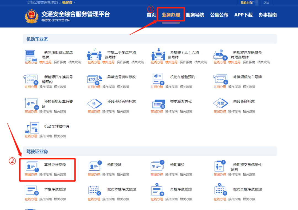Select the 驾驶证补换领 license icon

coord(32,167)
